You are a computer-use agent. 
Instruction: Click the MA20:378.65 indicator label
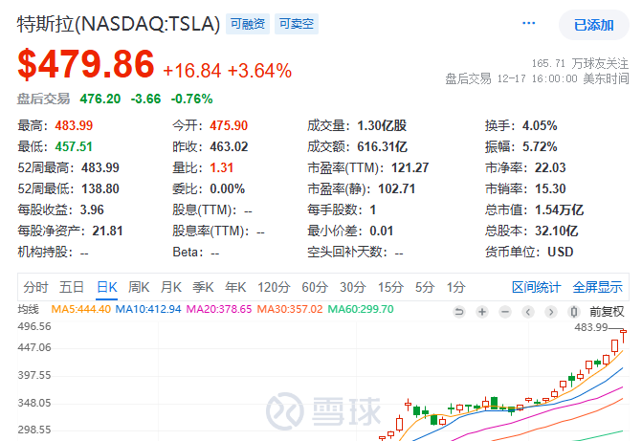[x=219, y=309]
